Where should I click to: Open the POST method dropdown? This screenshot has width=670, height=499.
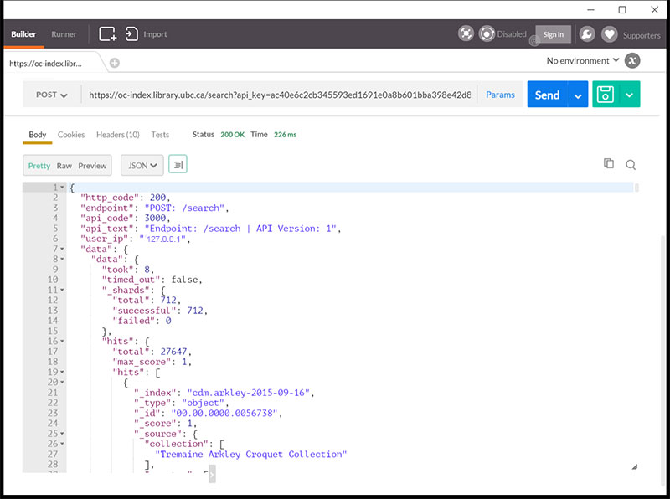coord(51,95)
